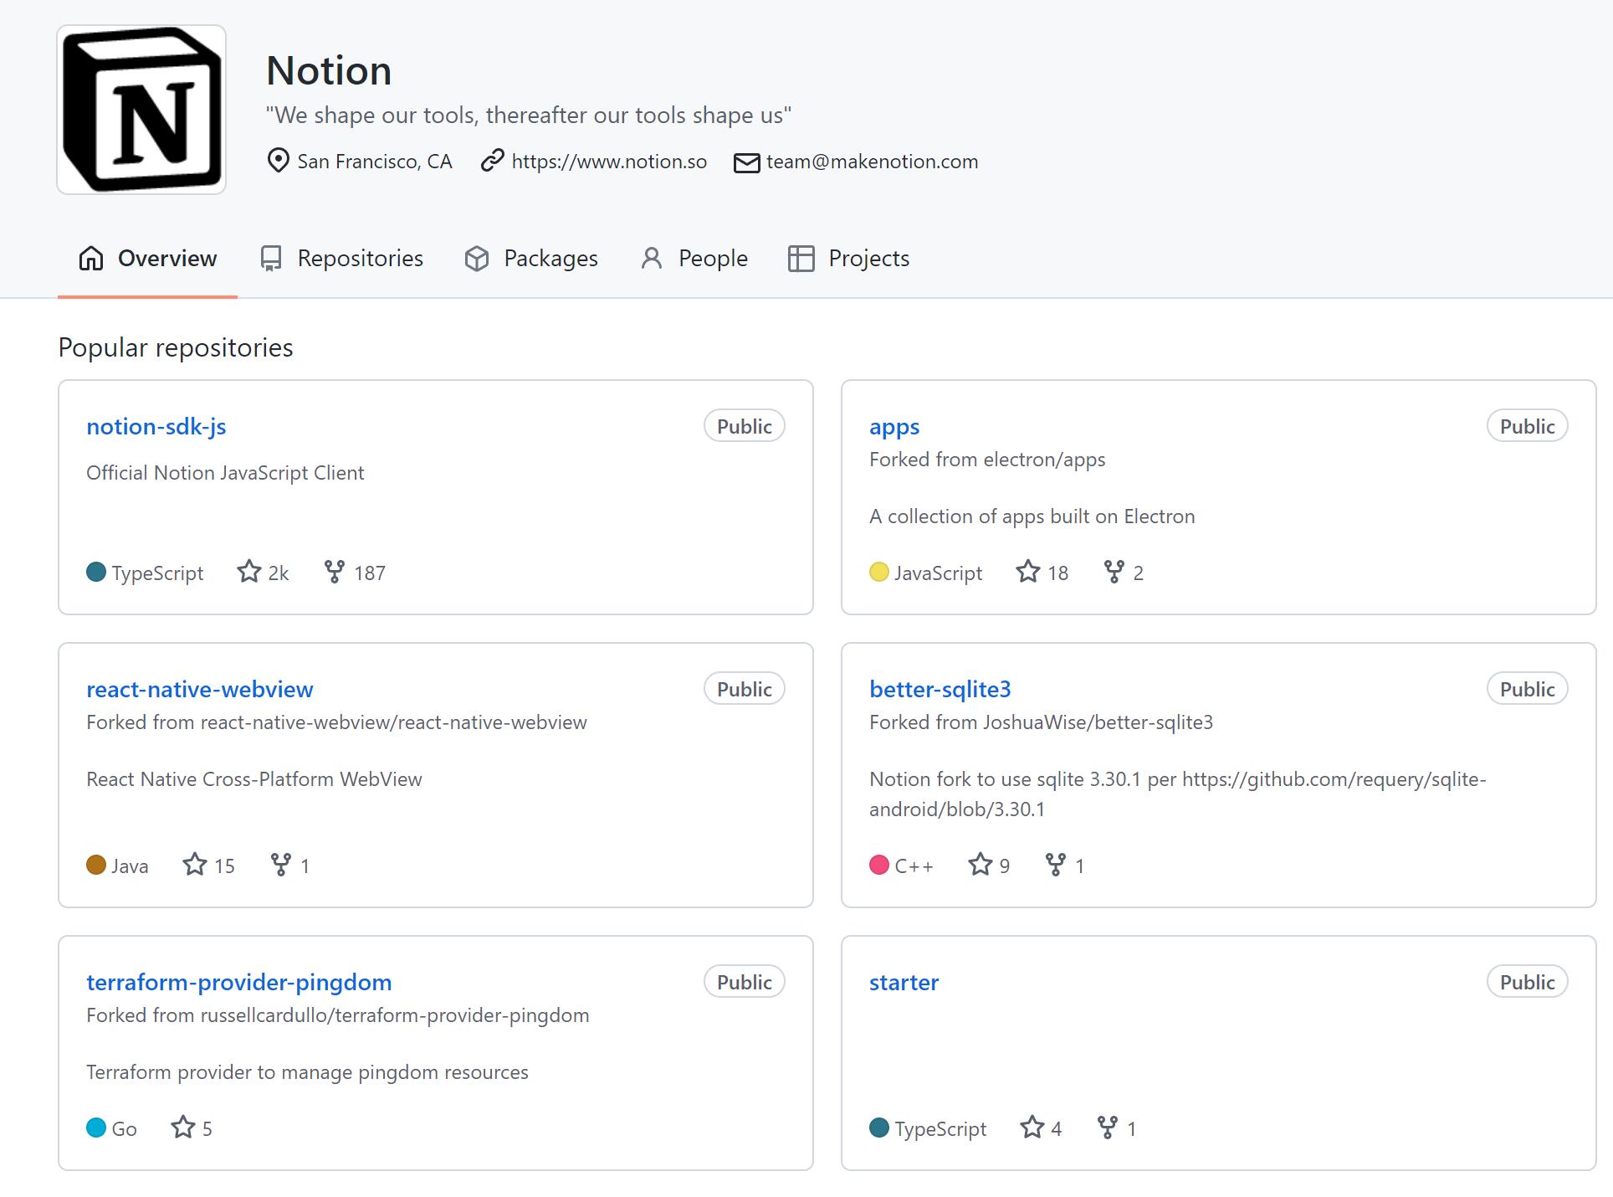The height and width of the screenshot is (1197, 1613).
Task: Click the yellow JavaScript language dot
Action: pyautogui.click(x=878, y=573)
